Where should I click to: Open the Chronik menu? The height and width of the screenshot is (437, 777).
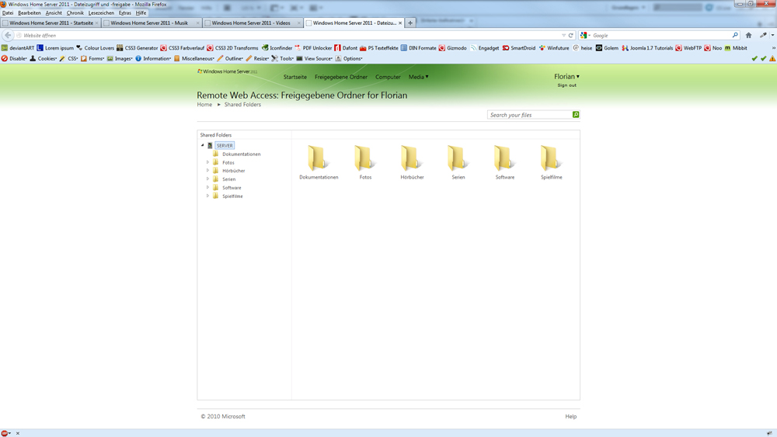(75, 13)
